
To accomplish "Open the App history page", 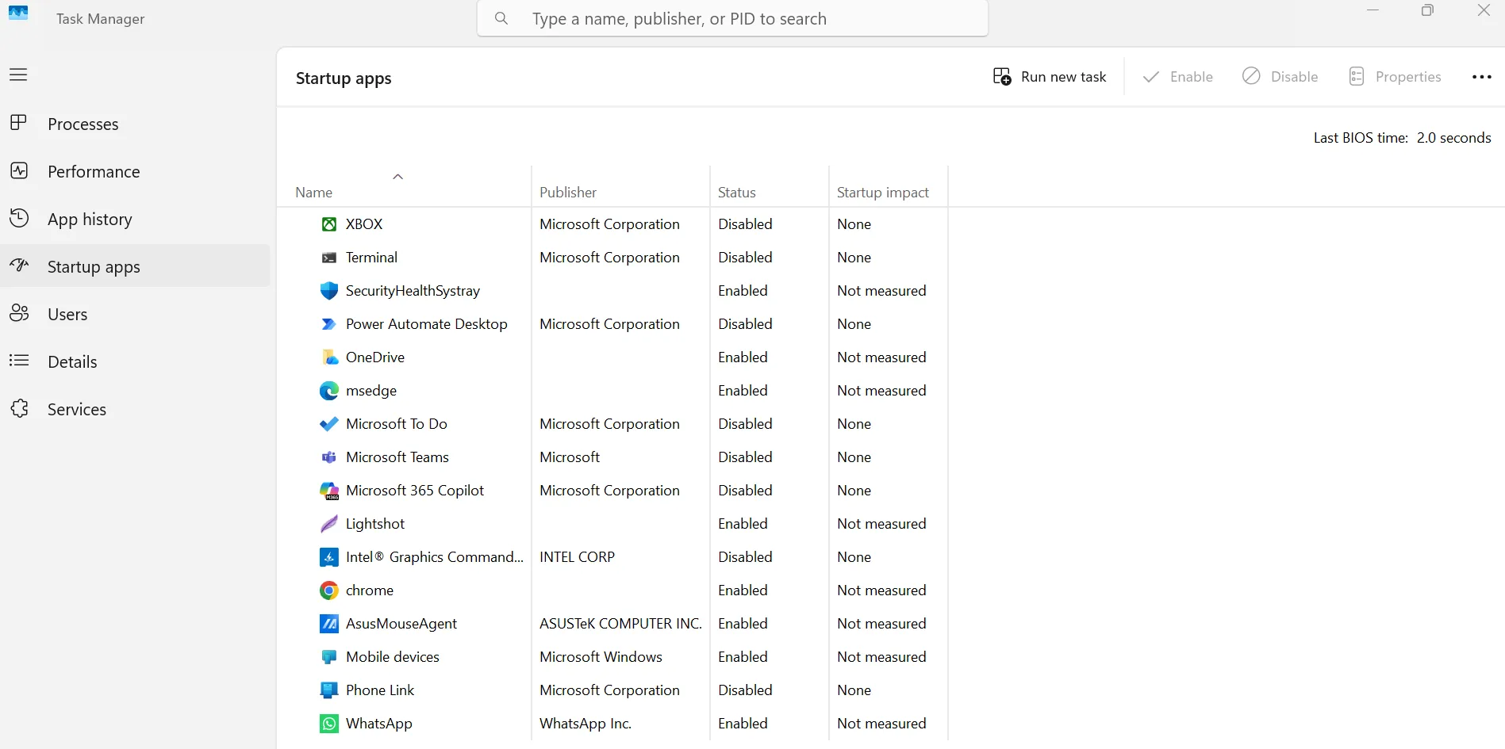I will point(135,219).
